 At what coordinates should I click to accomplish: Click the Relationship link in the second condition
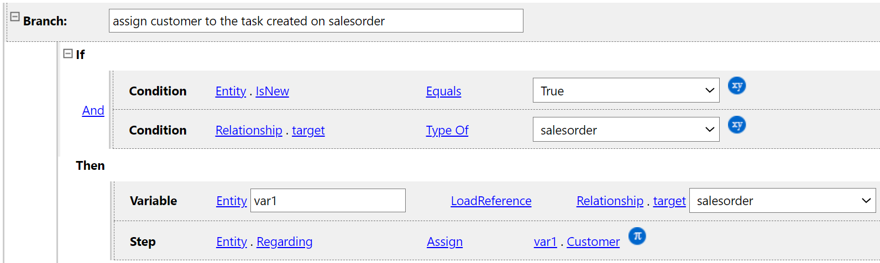[x=249, y=130]
